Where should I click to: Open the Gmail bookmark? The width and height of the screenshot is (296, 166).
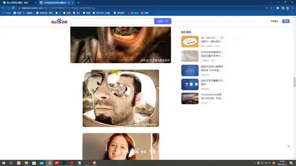tap(7, 13)
